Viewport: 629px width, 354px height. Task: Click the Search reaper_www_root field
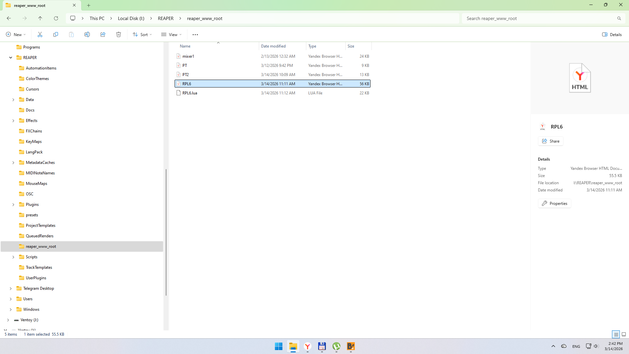pyautogui.click(x=541, y=18)
